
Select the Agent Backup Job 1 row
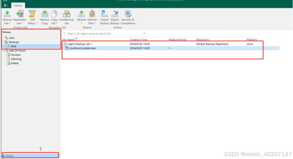(171, 44)
